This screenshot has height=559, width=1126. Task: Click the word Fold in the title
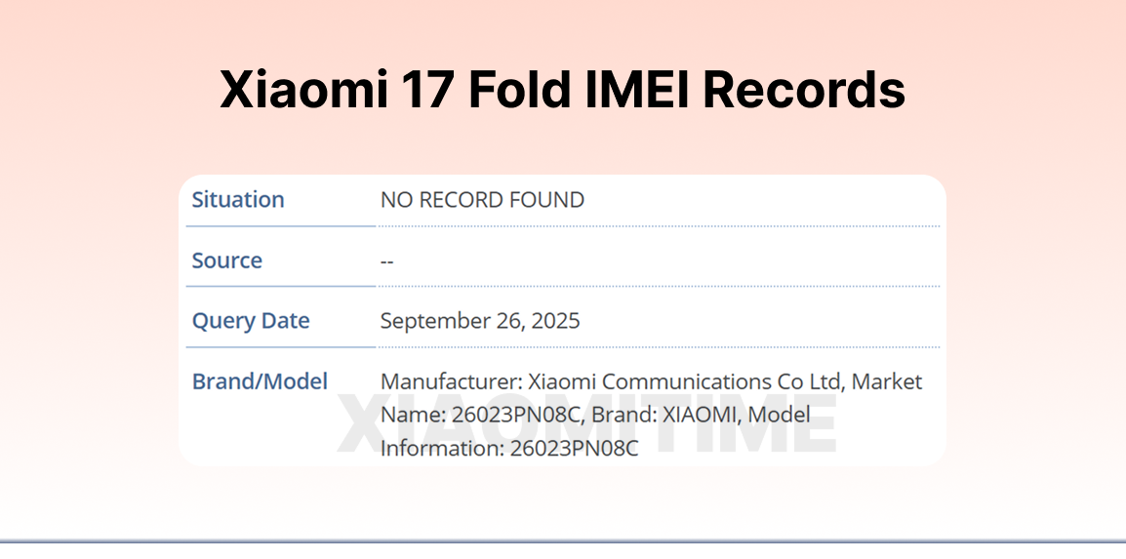tap(519, 91)
